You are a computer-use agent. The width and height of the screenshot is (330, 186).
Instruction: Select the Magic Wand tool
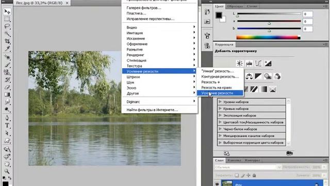[x=7, y=34]
